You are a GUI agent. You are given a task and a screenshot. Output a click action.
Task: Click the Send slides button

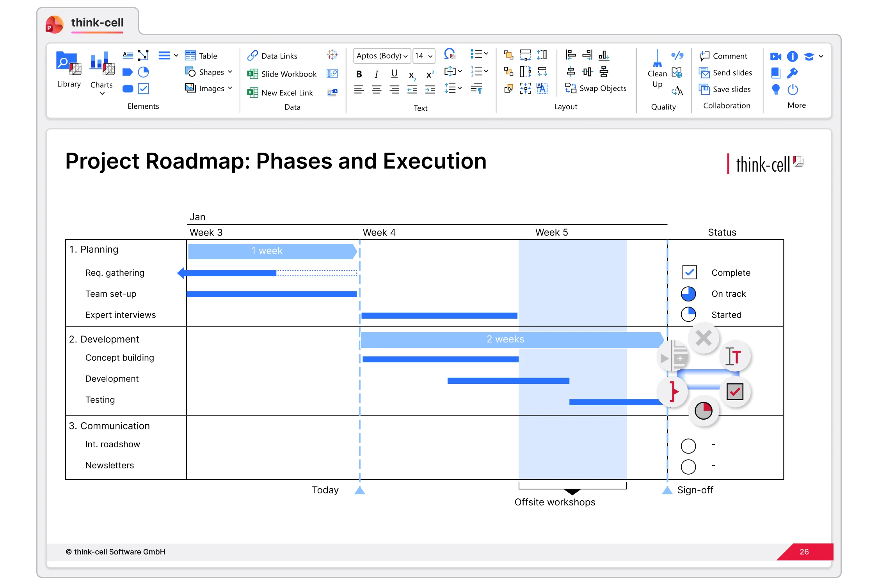[x=725, y=73]
